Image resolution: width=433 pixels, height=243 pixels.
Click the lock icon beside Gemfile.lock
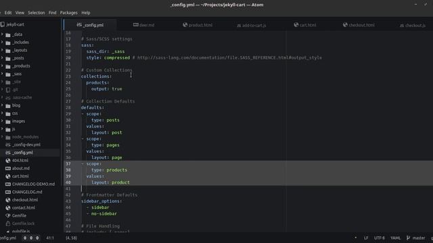(x=8, y=223)
